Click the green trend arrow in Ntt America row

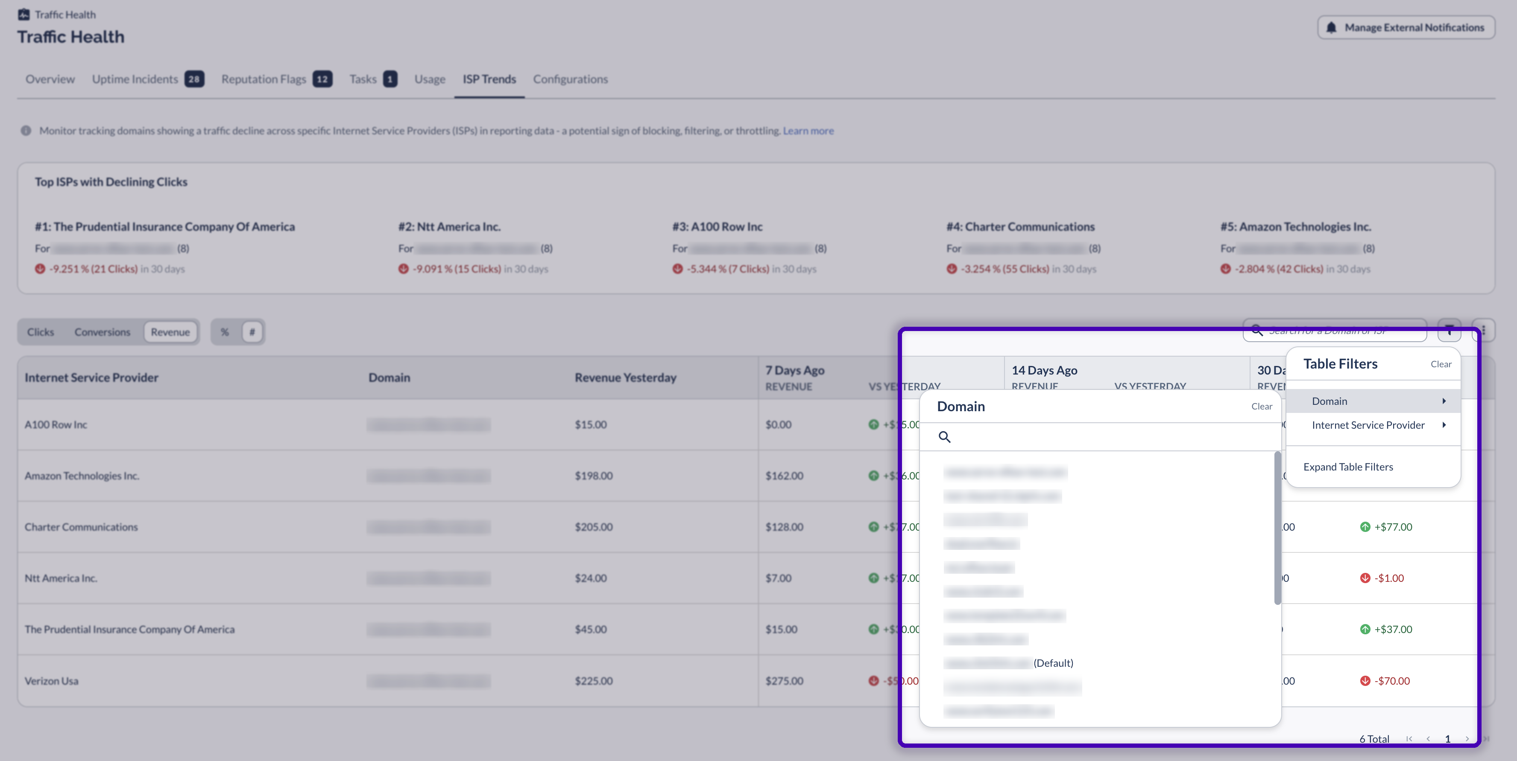874,578
